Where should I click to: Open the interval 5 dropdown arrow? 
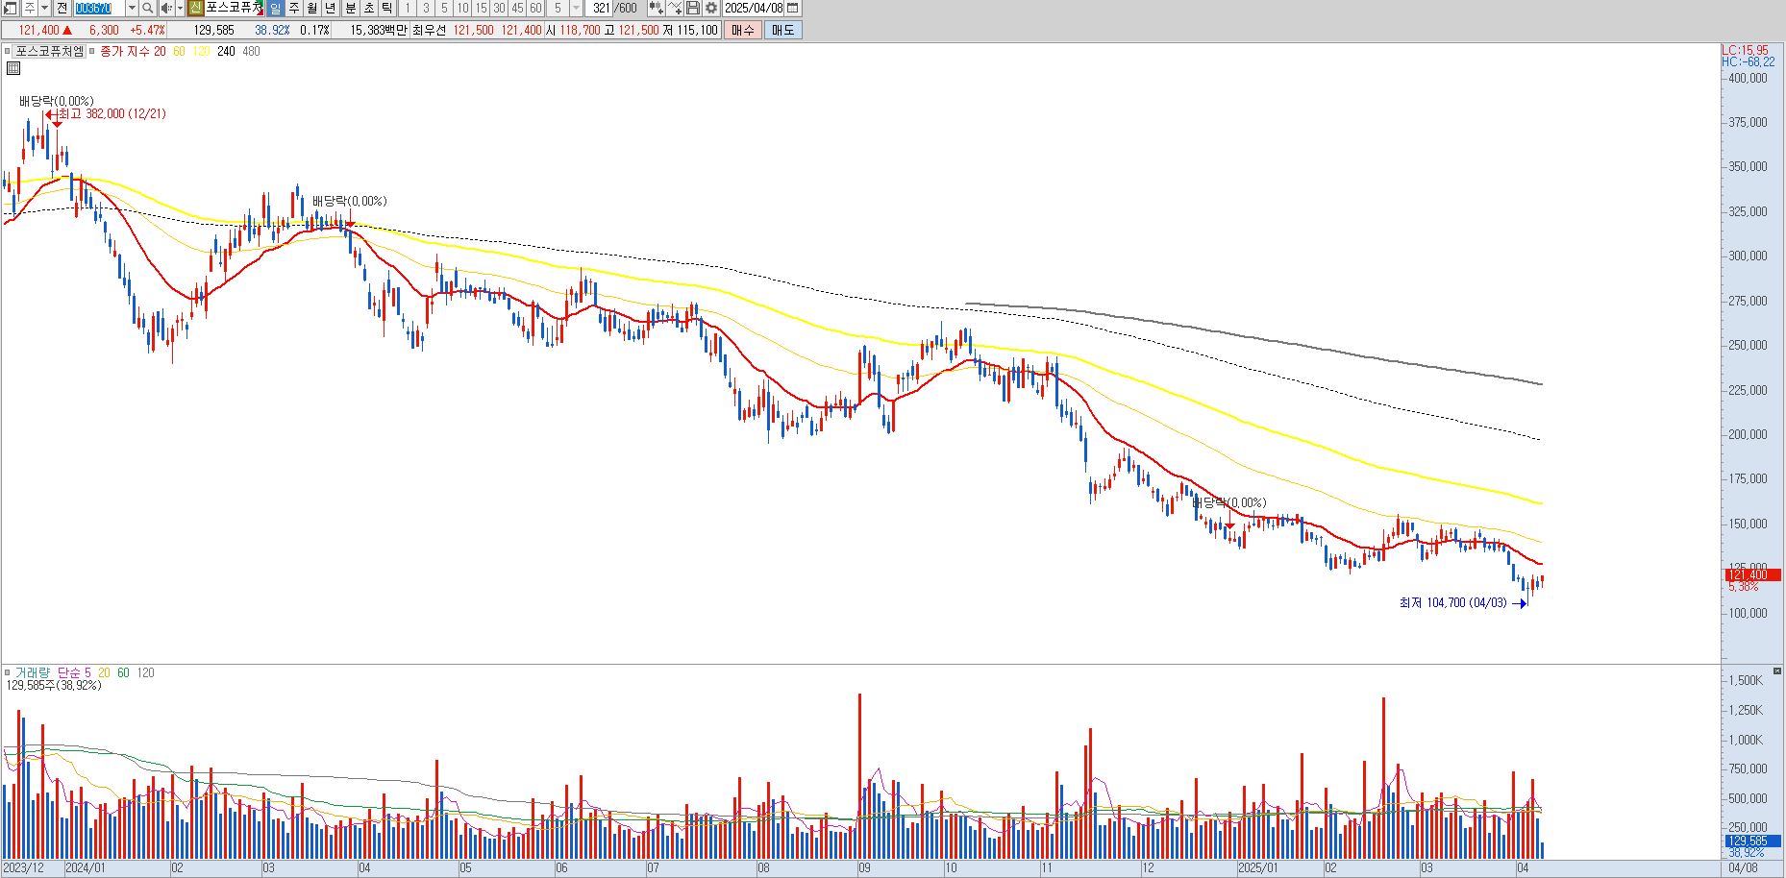tap(576, 8)
